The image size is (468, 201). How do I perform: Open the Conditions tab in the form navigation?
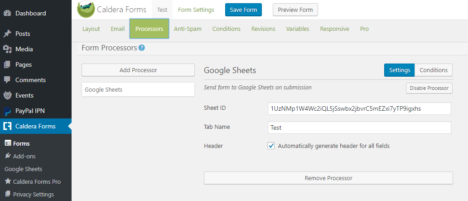click(226, 29)
